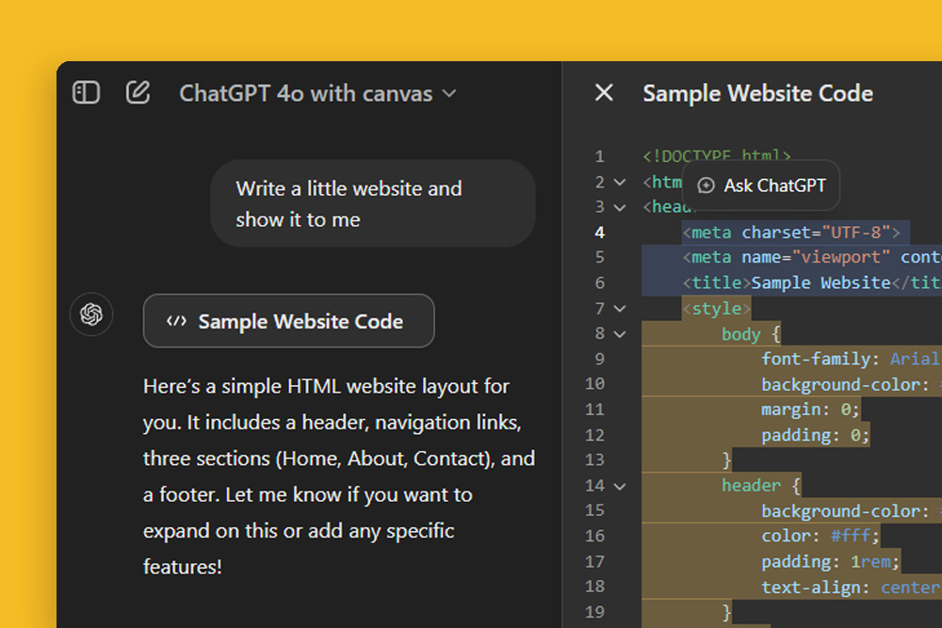Viewport: 942px width, 628px height.
Task: Collapse the style fold arrow at line 7
Action: point(620,309)
